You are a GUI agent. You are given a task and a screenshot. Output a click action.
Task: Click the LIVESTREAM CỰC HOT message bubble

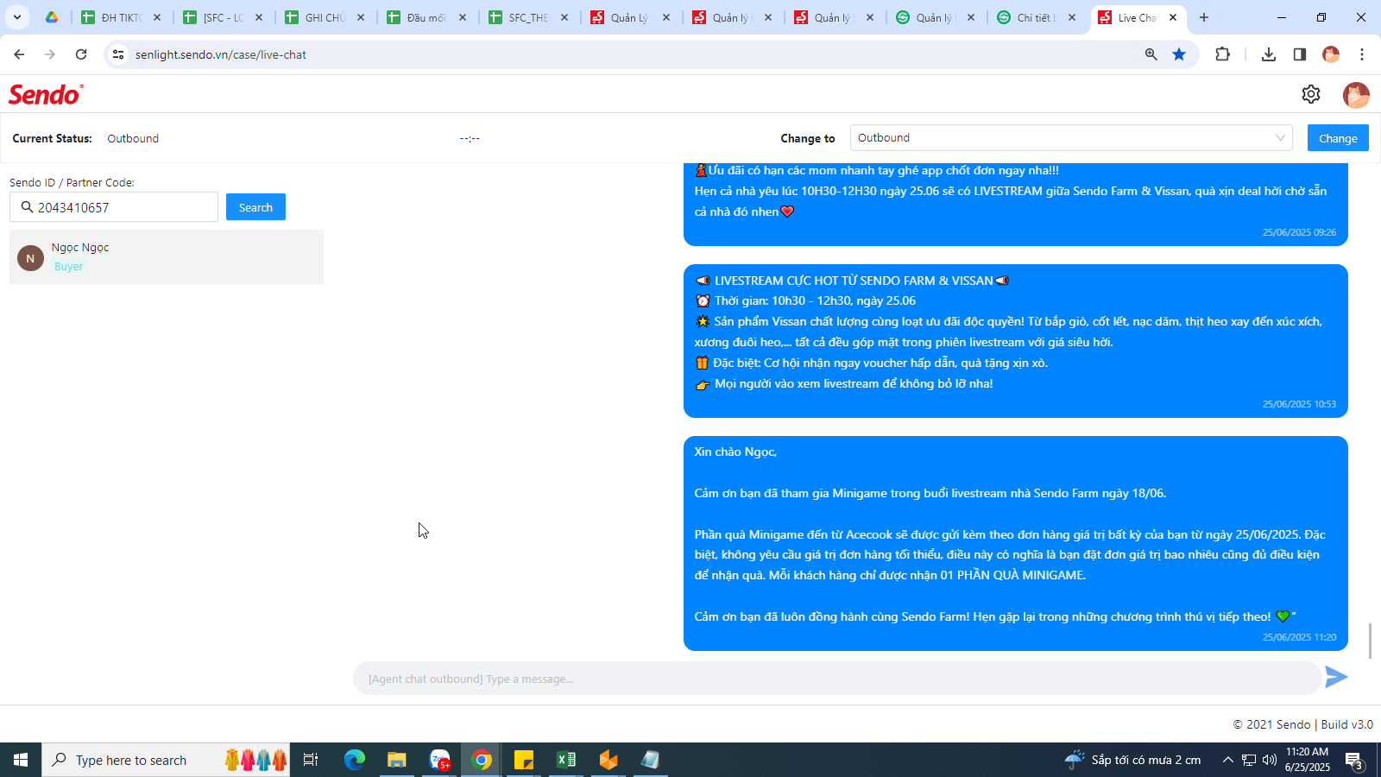(x=1016, y=341)
